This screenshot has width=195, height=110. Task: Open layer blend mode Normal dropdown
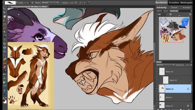click(165, 65)
